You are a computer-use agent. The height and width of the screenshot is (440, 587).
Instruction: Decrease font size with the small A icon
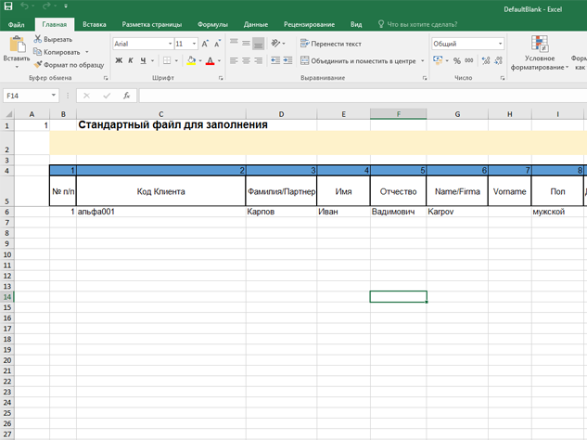[217, 44]
